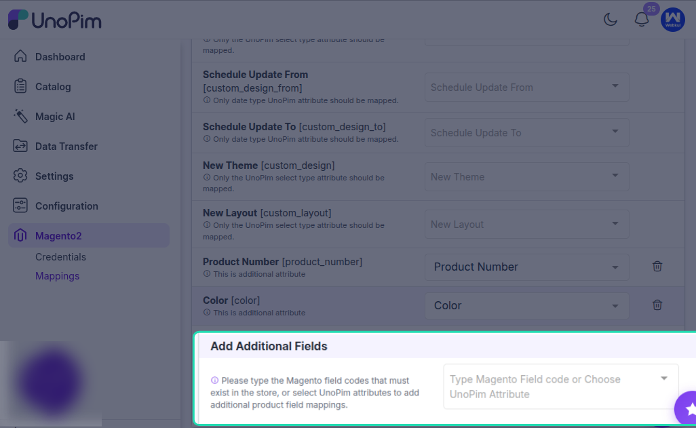The width and height of the screenshot is (696, 428).
Task: Expand additional fields dropdown arrow
Action: (x=664, y=378)
